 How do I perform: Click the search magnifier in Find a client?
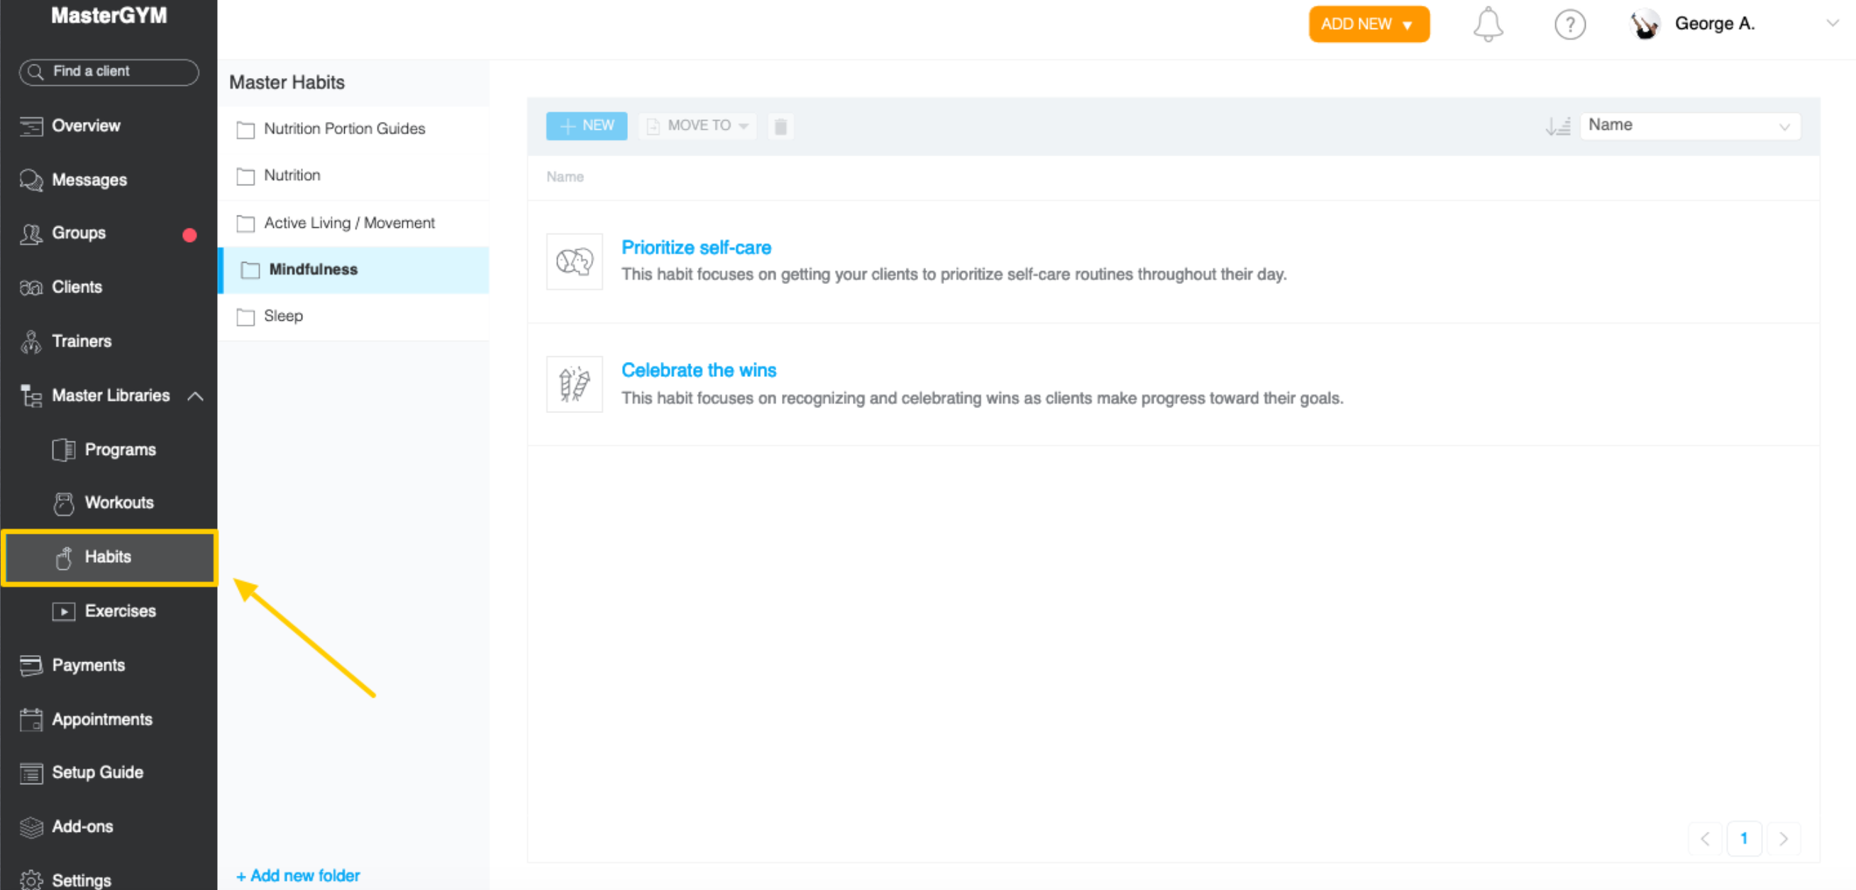point(35,72)
